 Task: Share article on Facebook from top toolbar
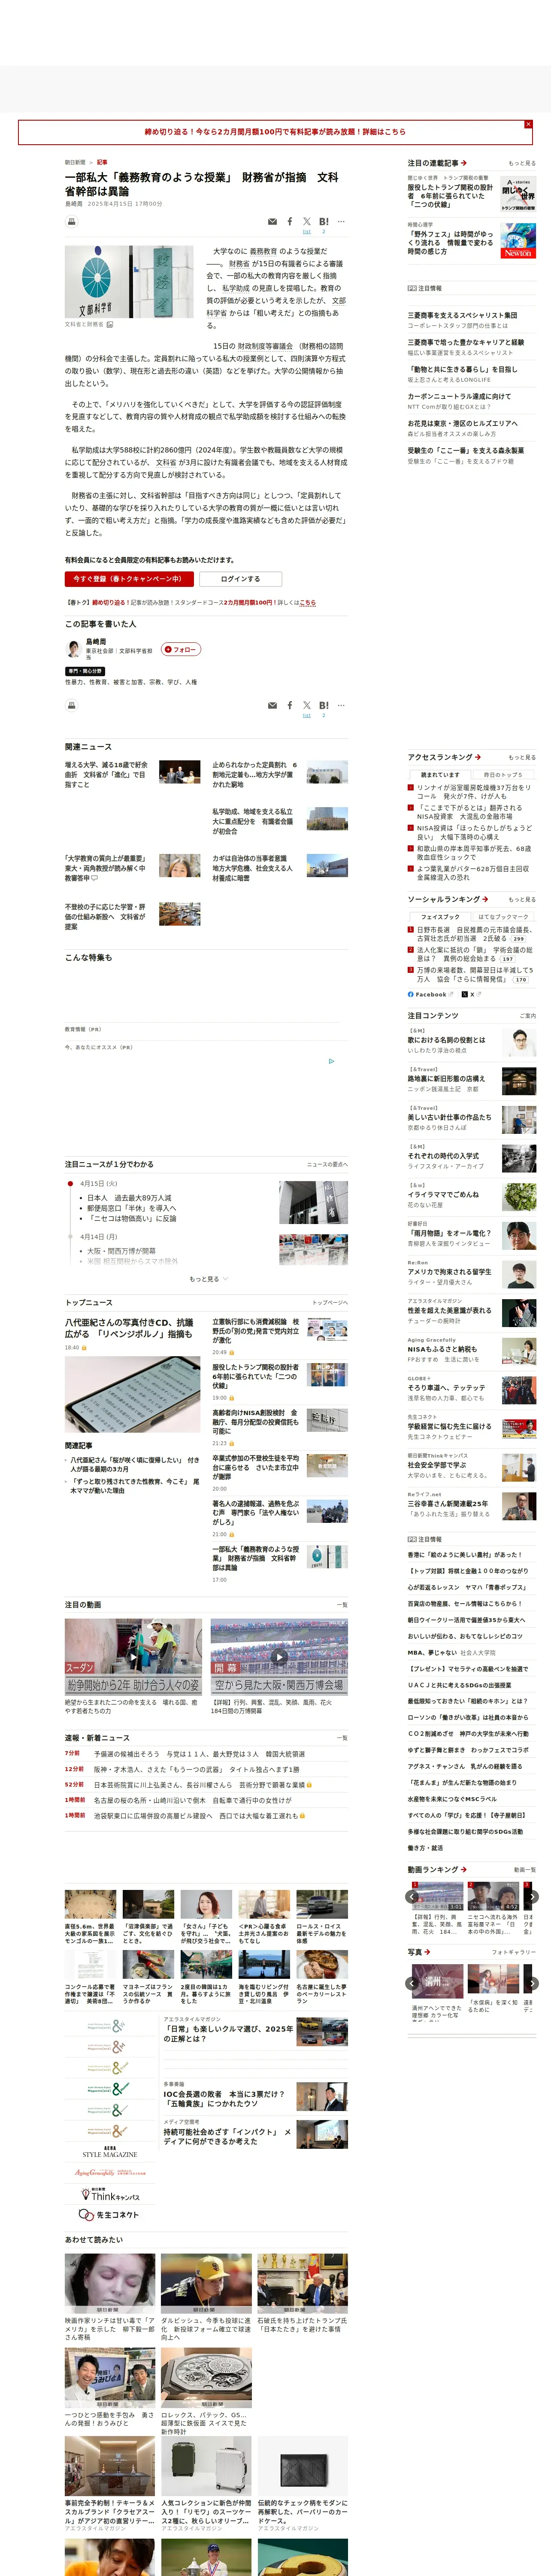click(x=290, y=222)
